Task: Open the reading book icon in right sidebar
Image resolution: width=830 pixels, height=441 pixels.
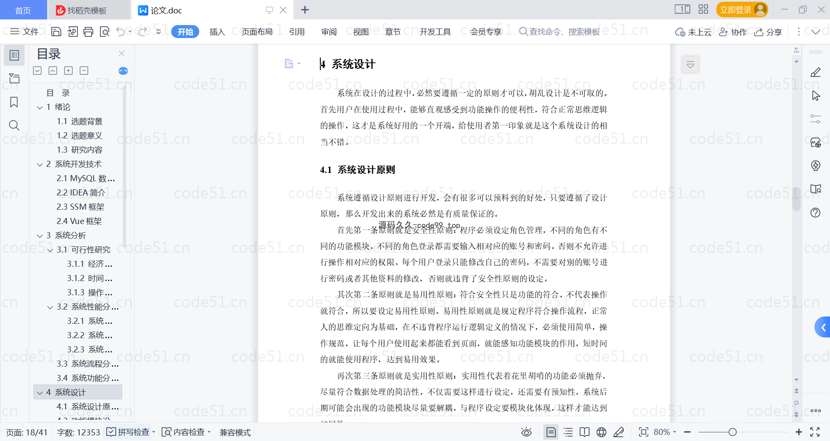Action: pyautogui.click(x=815, y=189)
